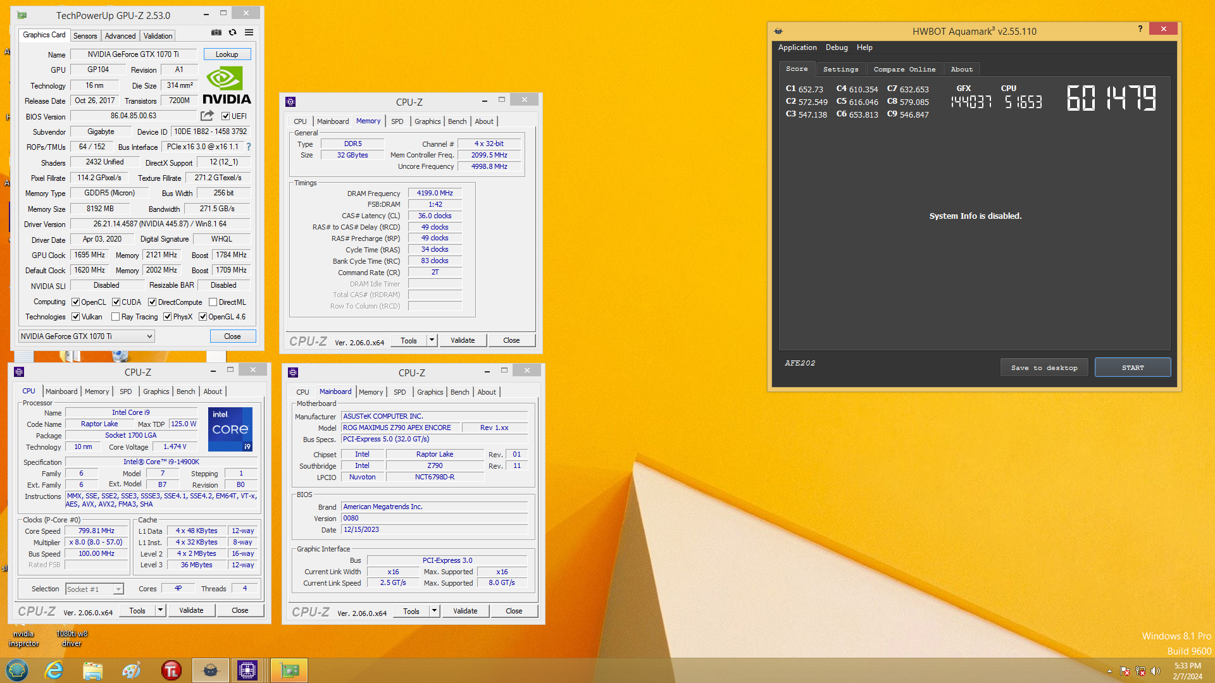This screenshot has width=1215, height=683.
Task: Open File Explorer from the taskbar
Action: tap(93, 670)
